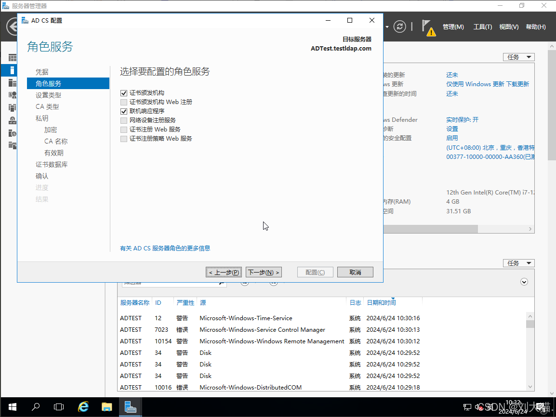556x417 pixels.
Task: Click time zone (UTC+08:00) 北京 link
Action: click(x=490, y=147)
